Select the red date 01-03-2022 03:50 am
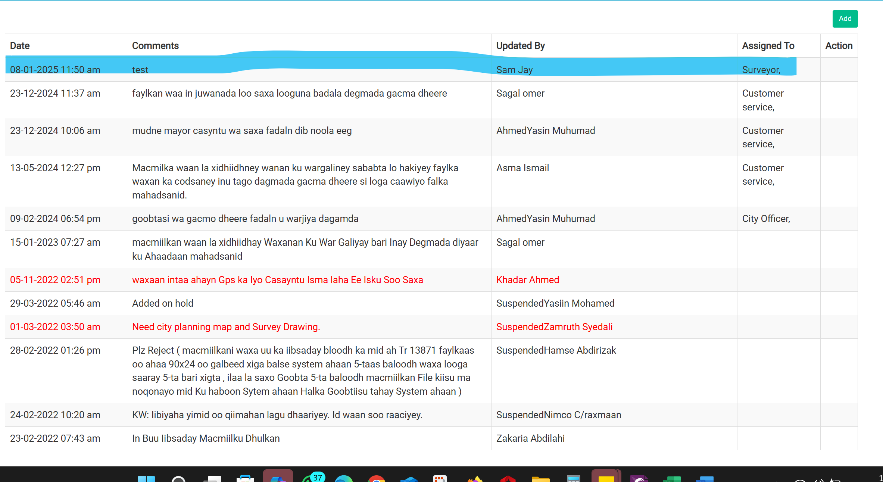 tap(55, 327)
